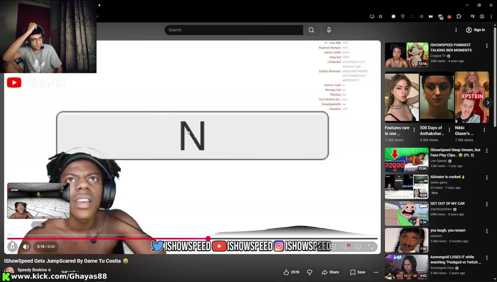Viewport: 497px width, 282px height.
Task: Click the yellow W extension icon
Action: click(431, 16)
